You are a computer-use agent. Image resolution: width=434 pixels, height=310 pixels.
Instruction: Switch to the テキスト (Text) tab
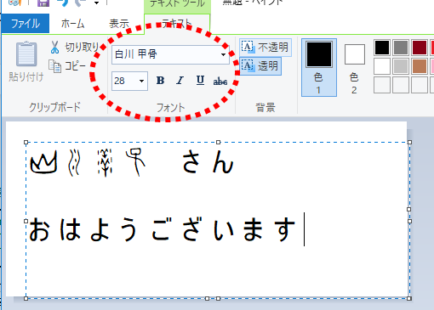pos(177,24)
